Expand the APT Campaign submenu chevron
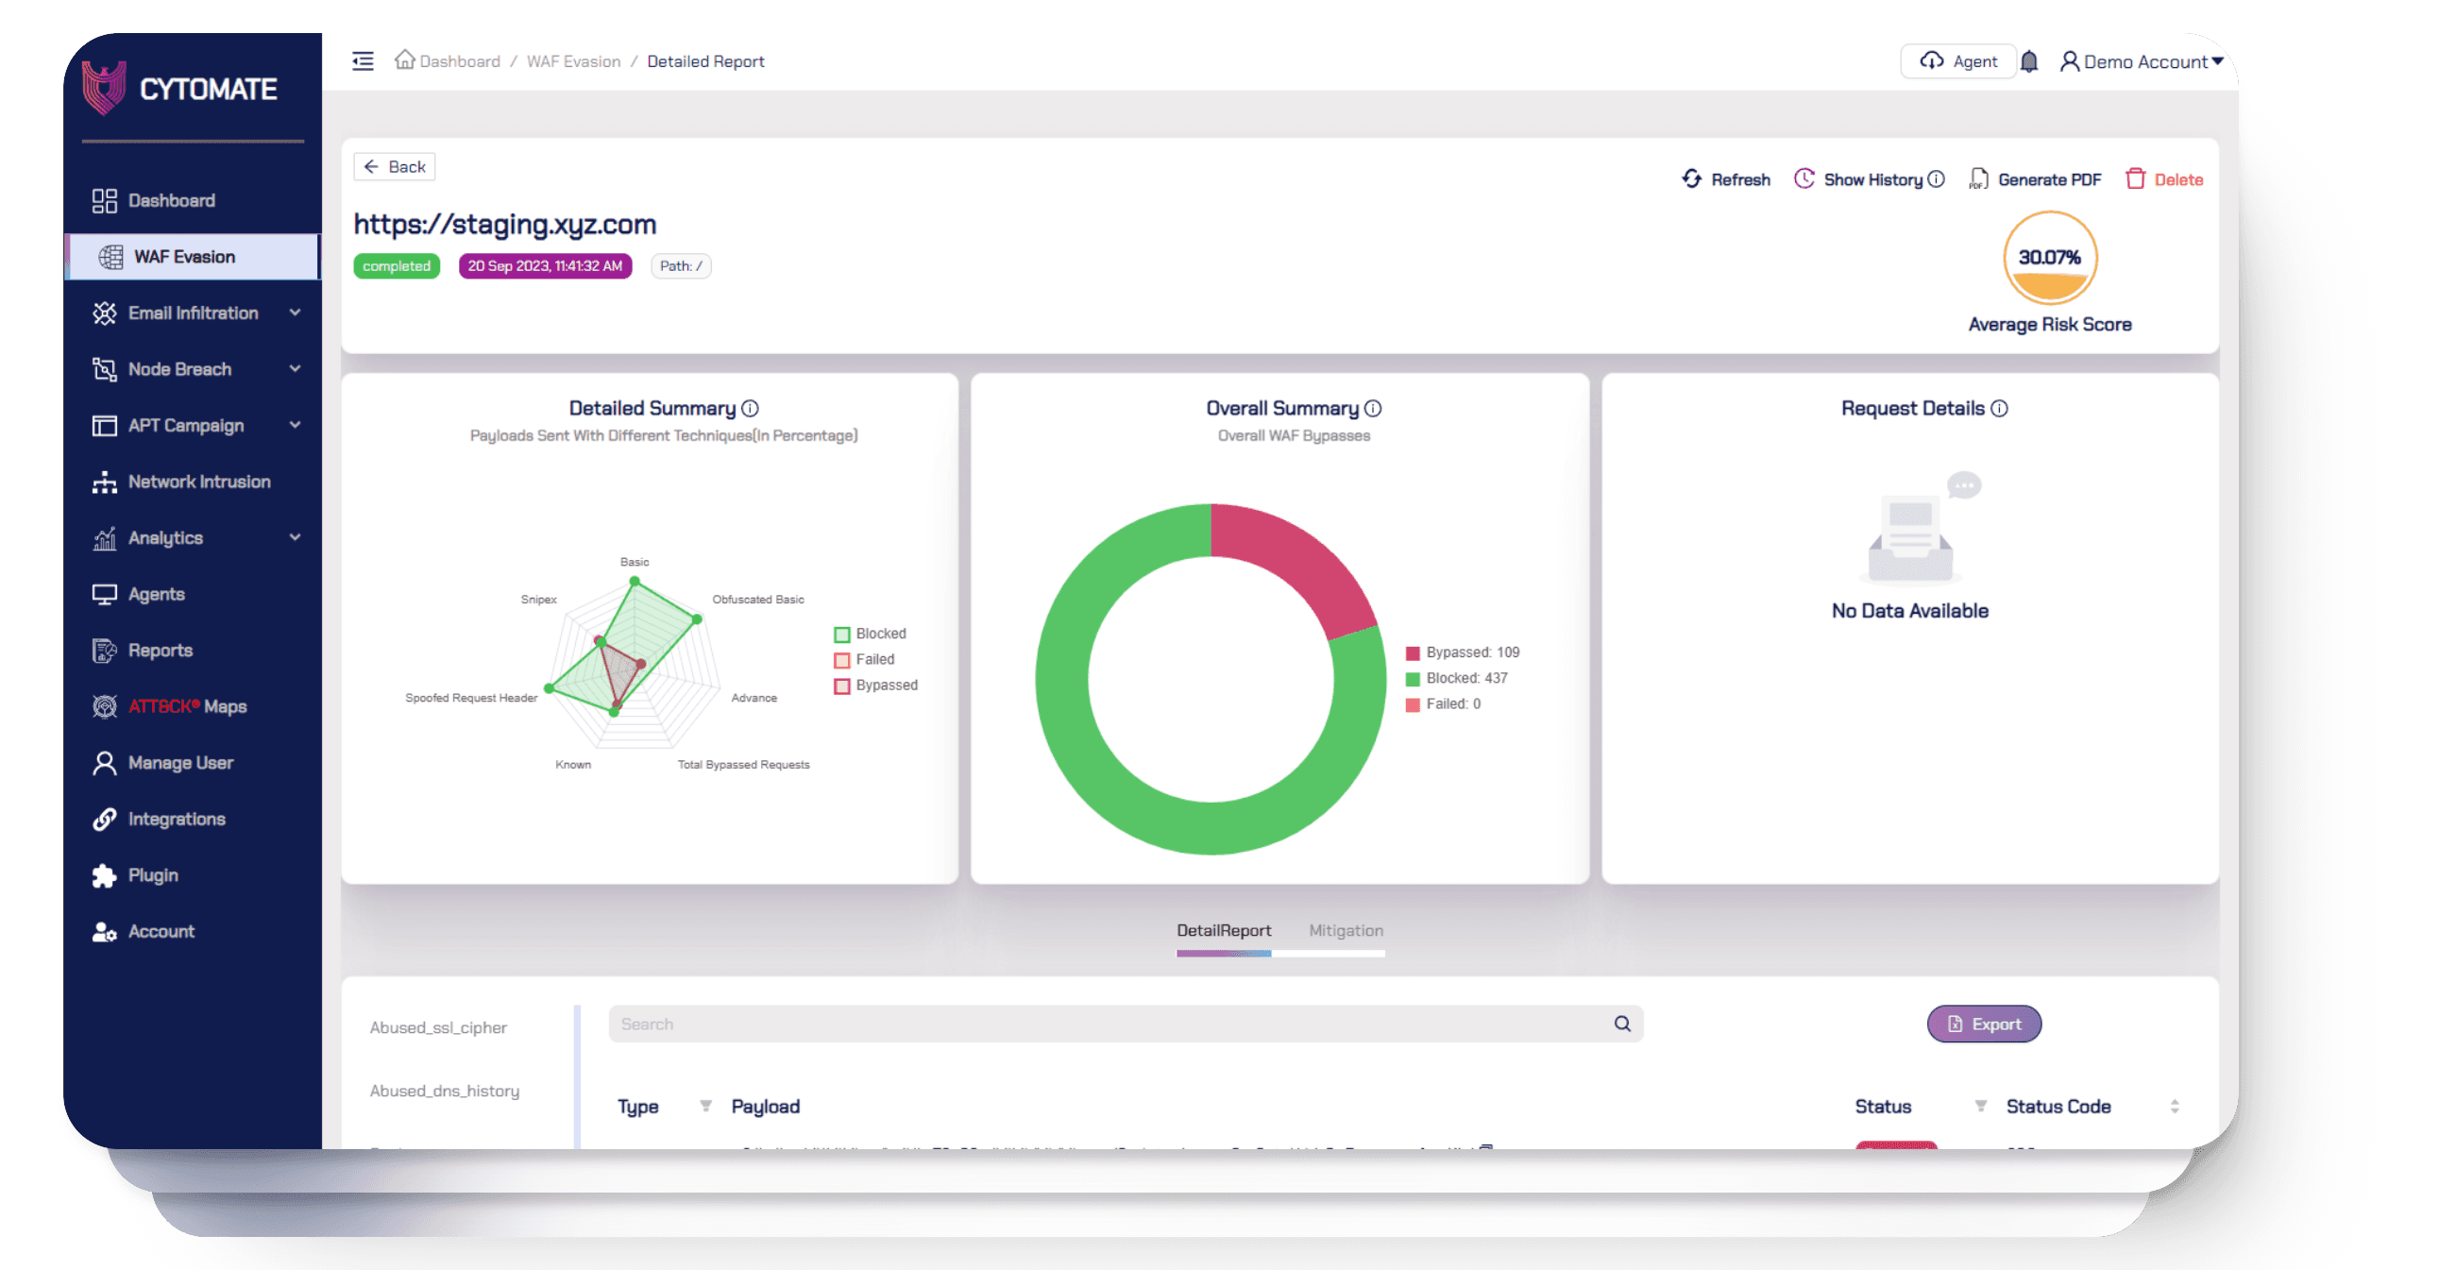The width and height of the screenshot is (2439, 1270). pos(296,424)
